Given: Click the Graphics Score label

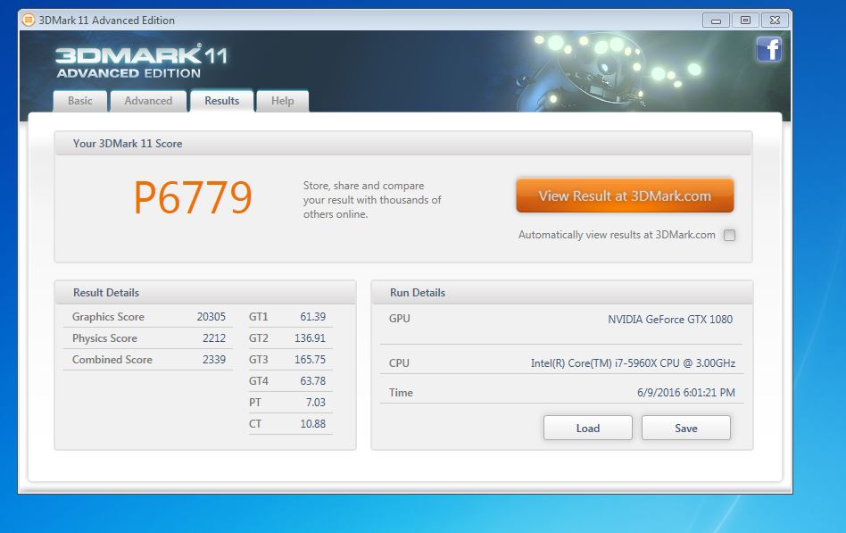Looking at the screenshot, I should pos(108,316).
